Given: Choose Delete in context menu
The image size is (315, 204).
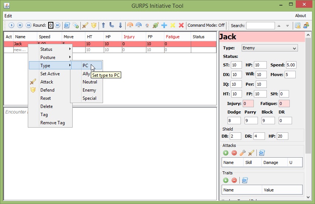Looking at the screenshot, I should pos(50,106).
